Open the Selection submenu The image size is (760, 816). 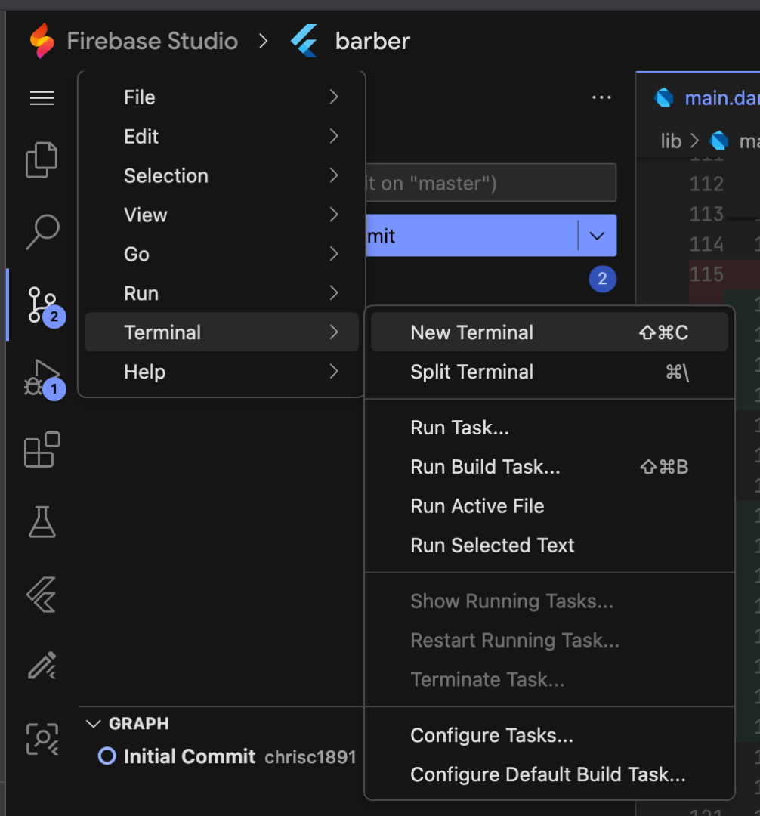[x=166, y=176]
